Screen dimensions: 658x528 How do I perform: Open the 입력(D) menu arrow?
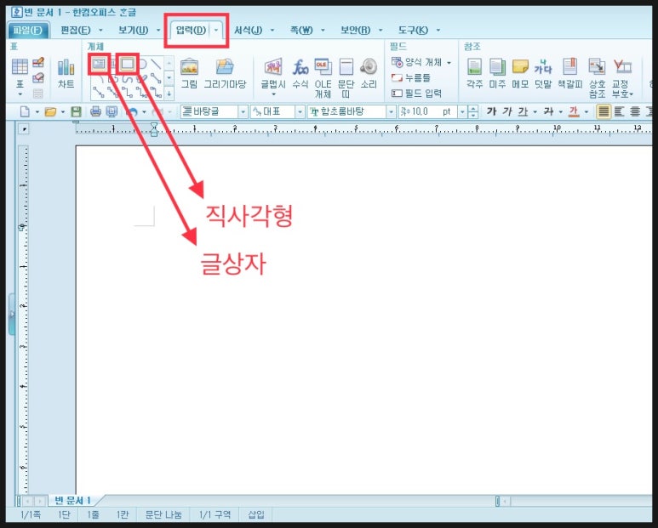tap(216, 30)
